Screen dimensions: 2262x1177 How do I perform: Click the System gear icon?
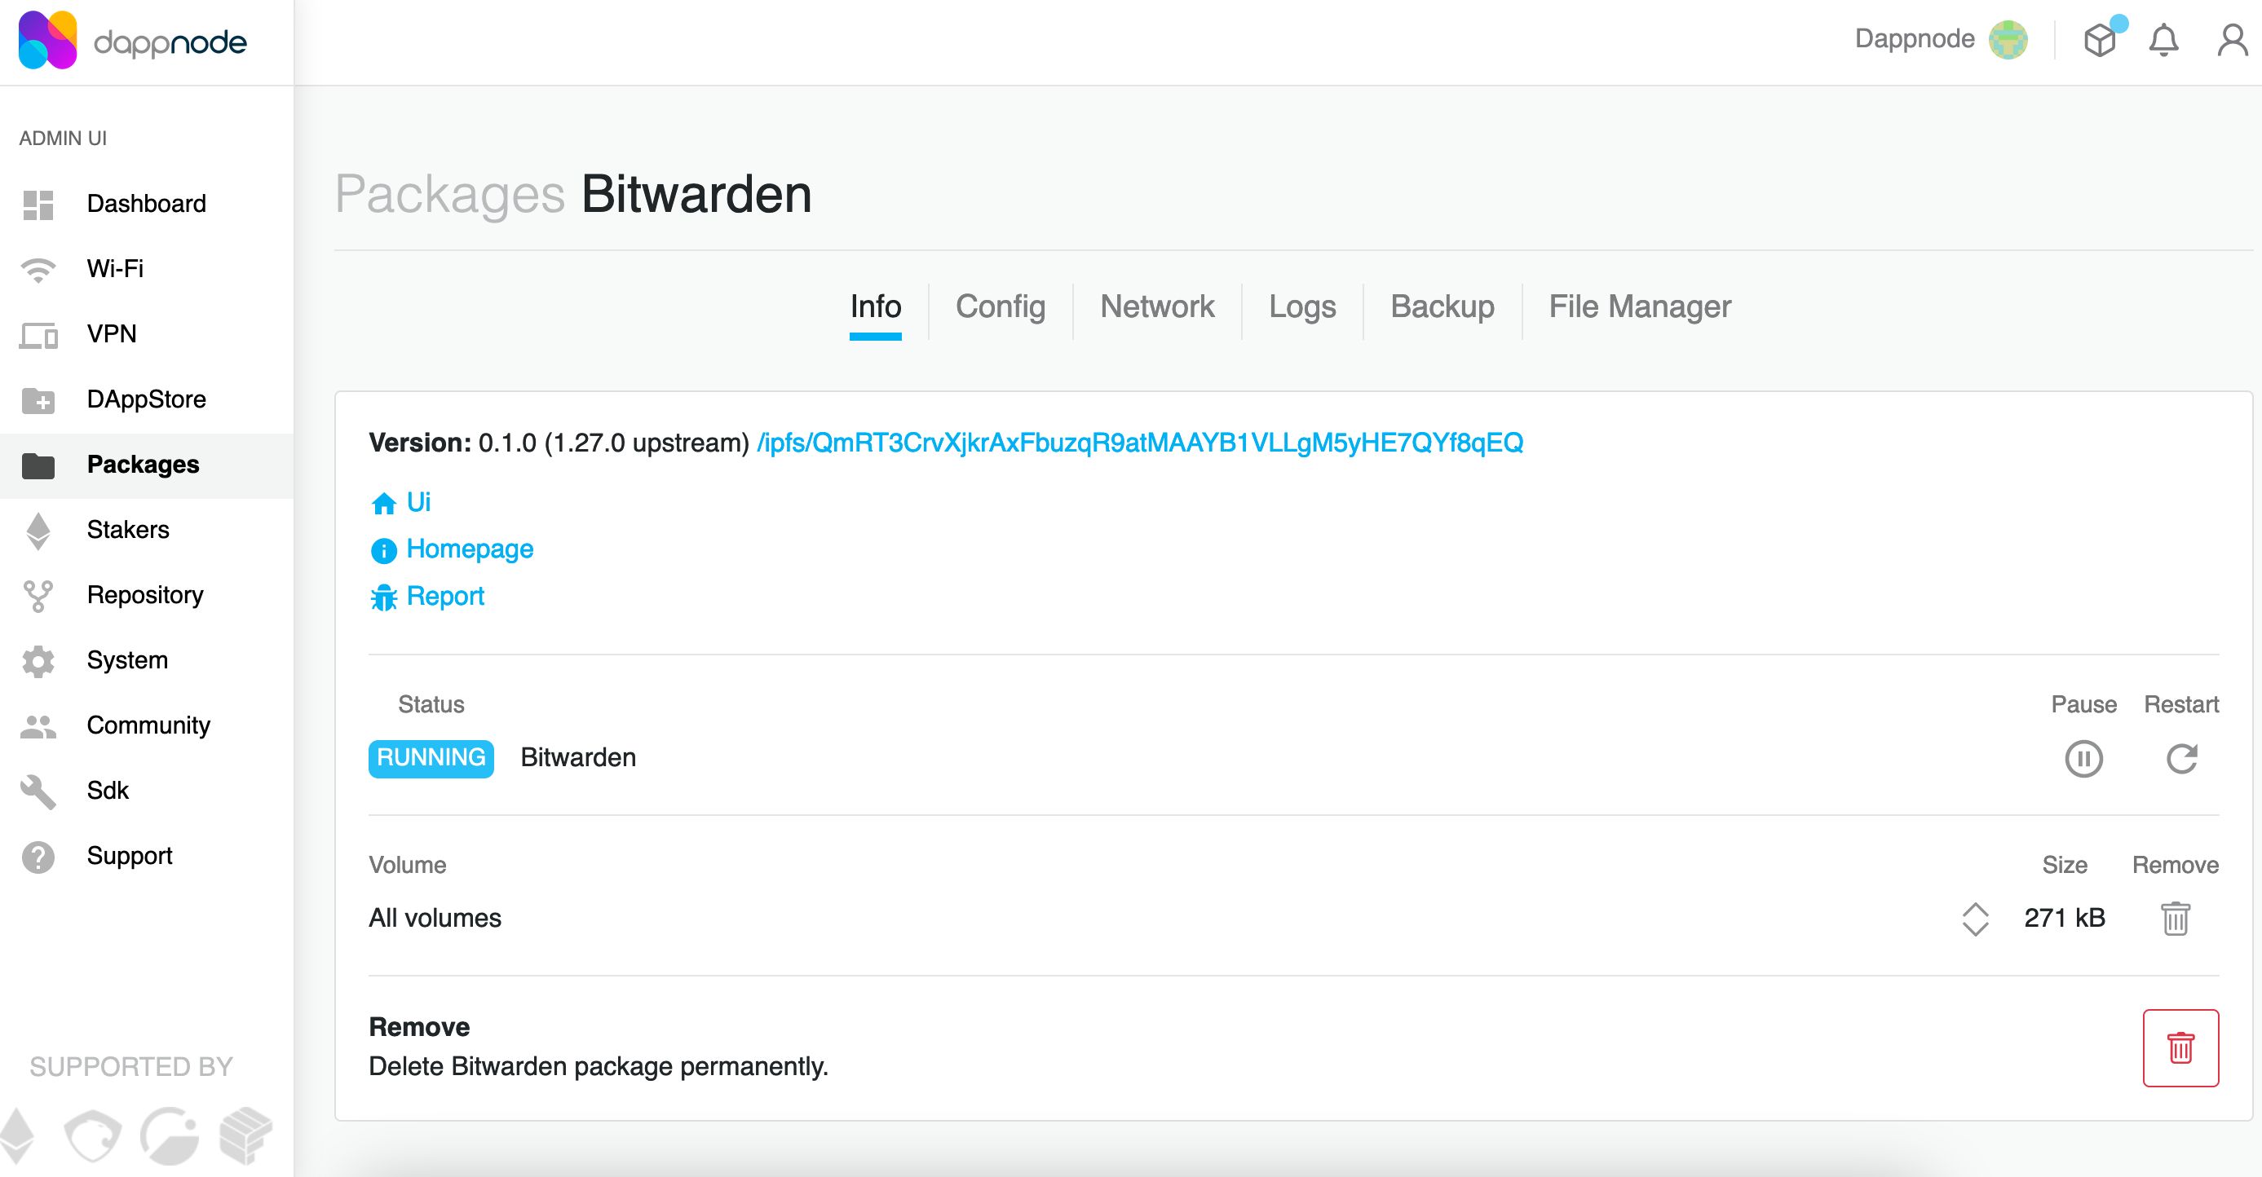point(38,661)
